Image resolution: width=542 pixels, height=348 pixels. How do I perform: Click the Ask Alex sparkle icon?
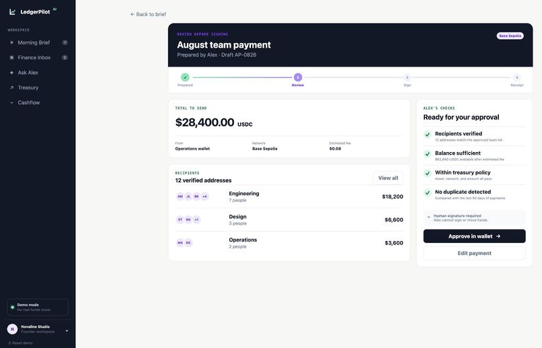11,73
